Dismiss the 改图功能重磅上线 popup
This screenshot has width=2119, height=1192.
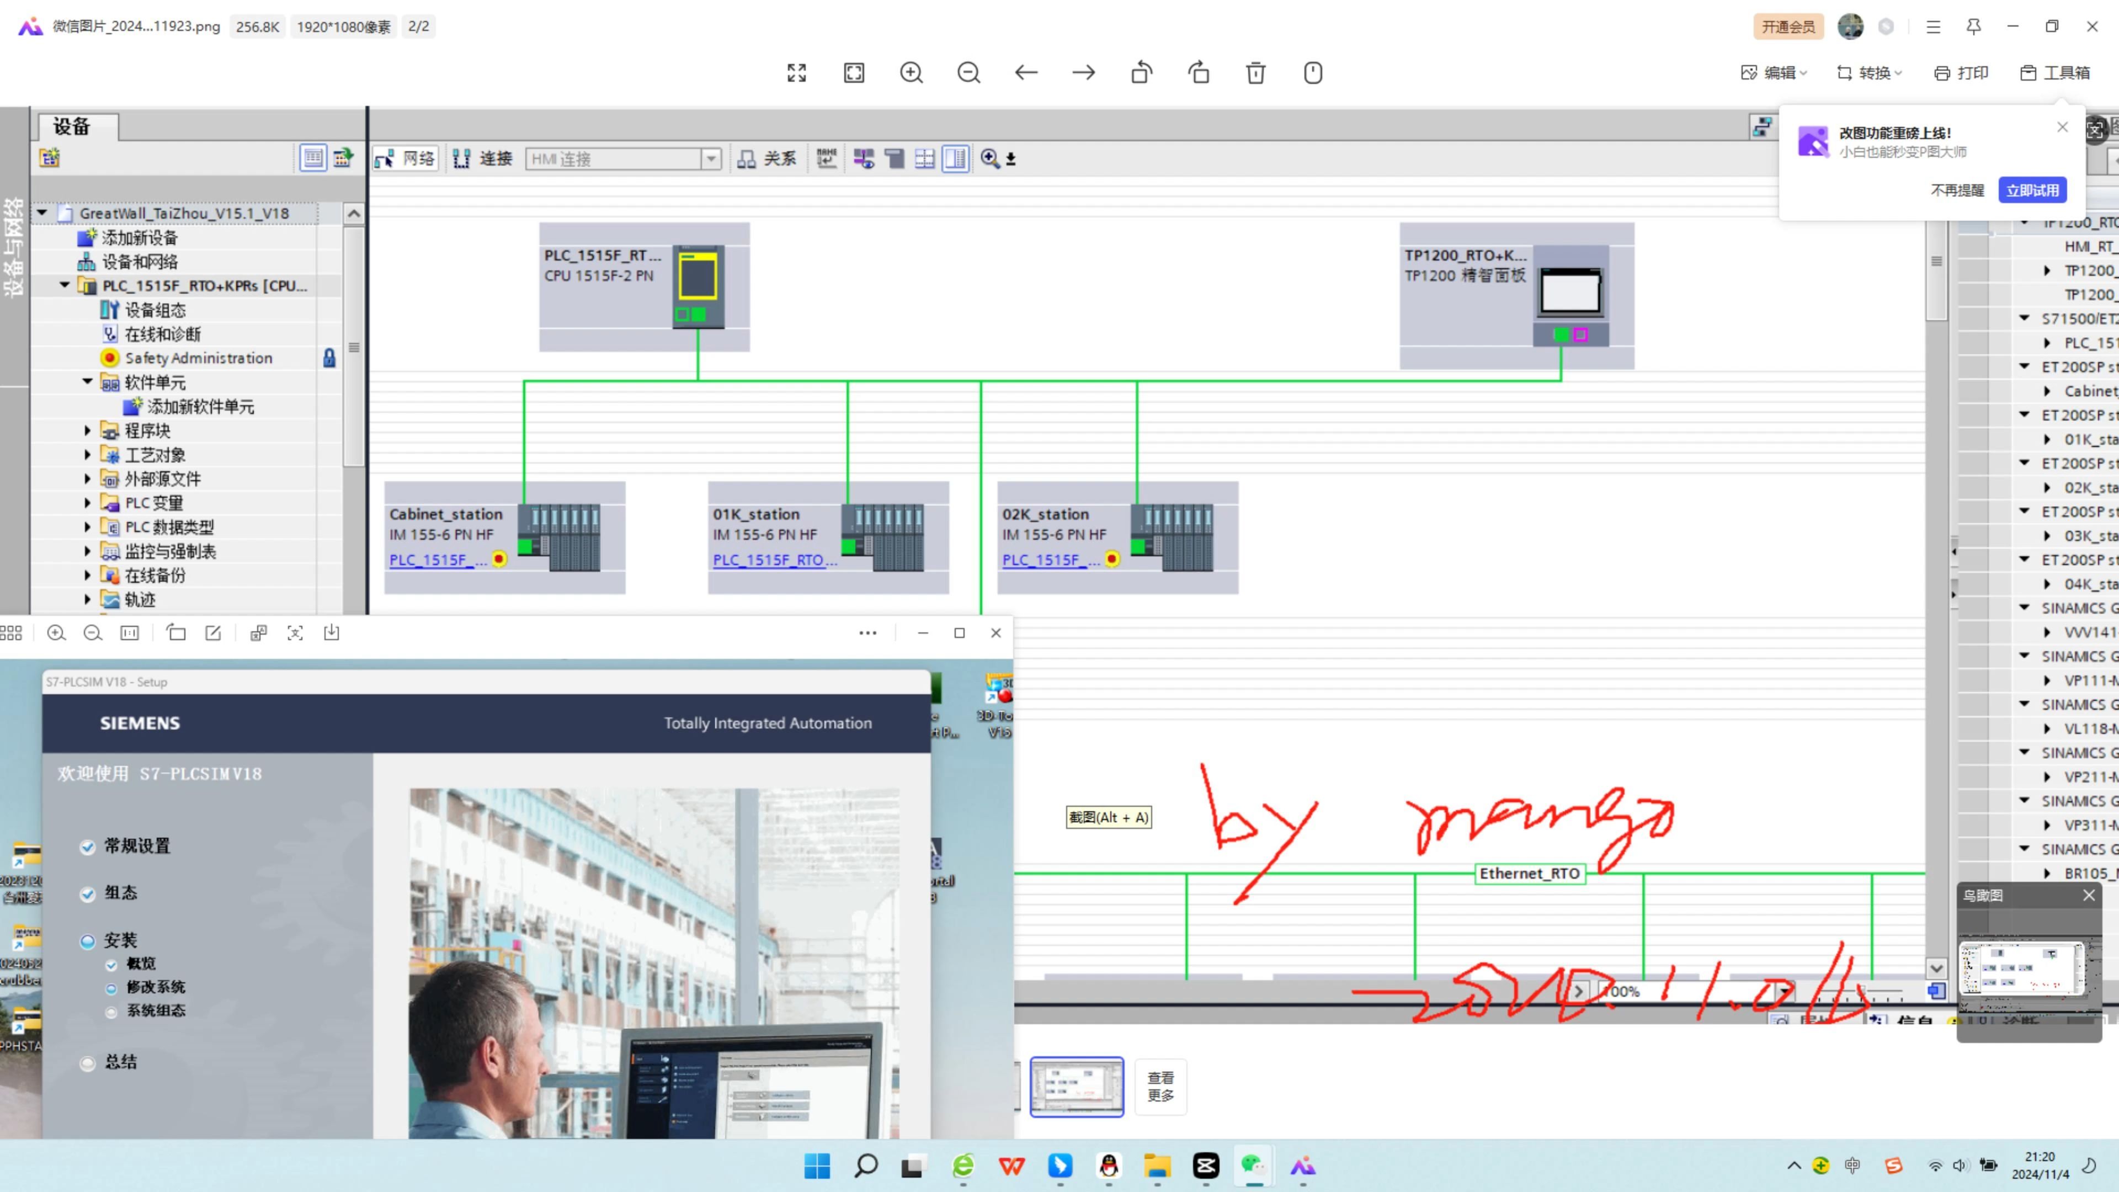[x=2062, y=127]
